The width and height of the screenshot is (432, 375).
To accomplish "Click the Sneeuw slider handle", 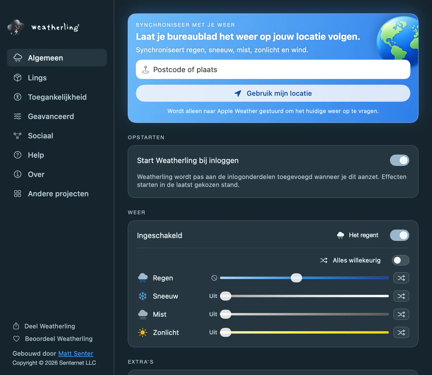I will pyautogui.click(x=226, y=296).
